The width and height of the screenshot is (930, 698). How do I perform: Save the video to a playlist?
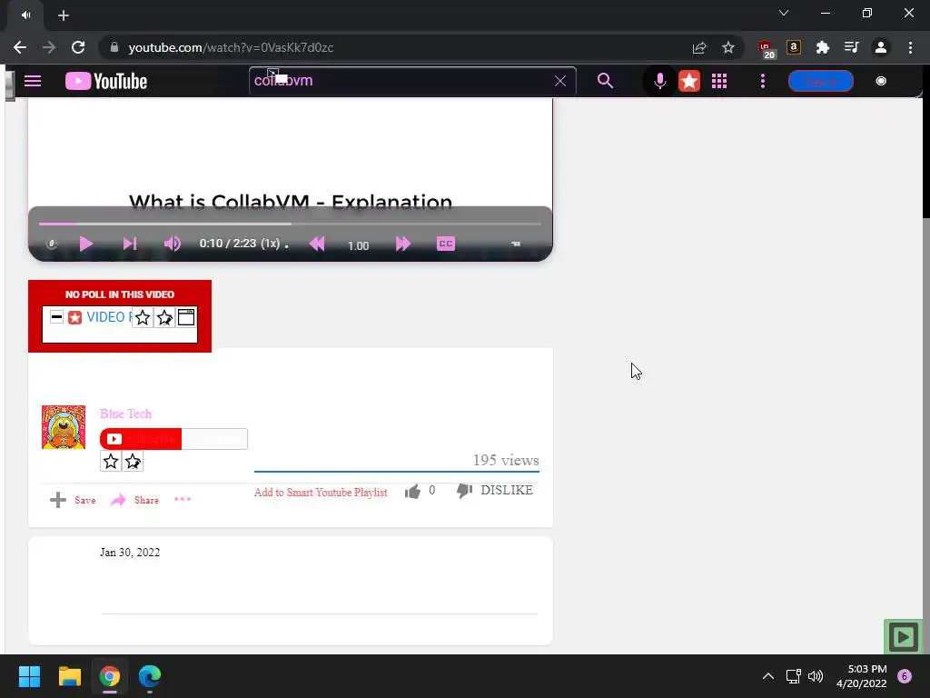[x=73, y=500]
